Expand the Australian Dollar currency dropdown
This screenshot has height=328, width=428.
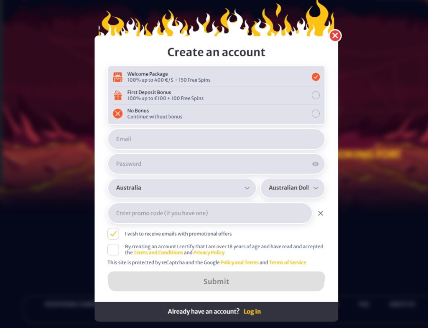click(293, 188)
